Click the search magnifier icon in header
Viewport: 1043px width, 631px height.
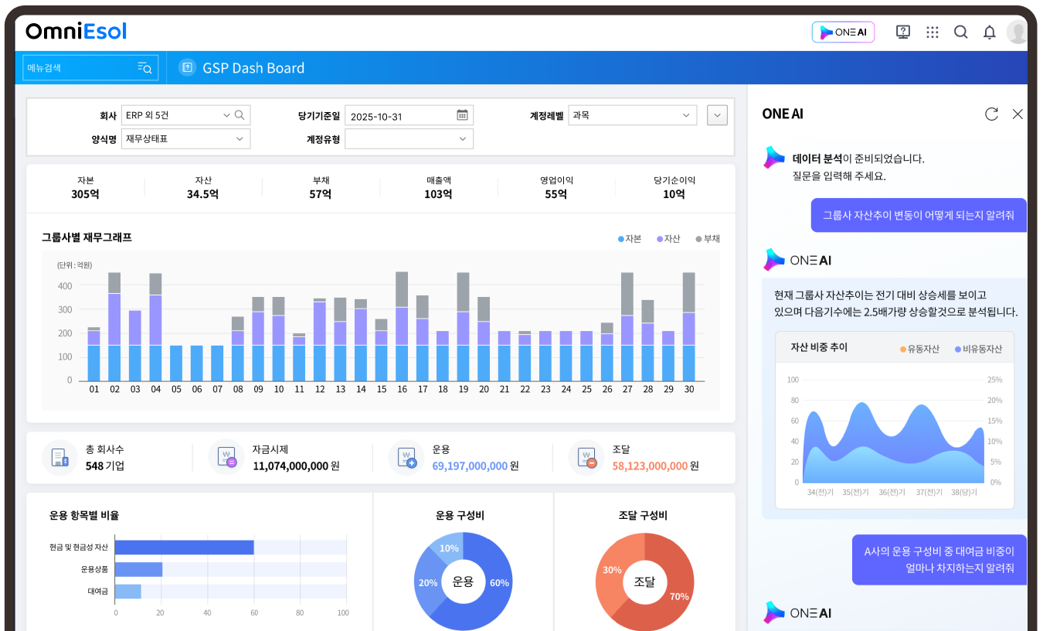961,32
